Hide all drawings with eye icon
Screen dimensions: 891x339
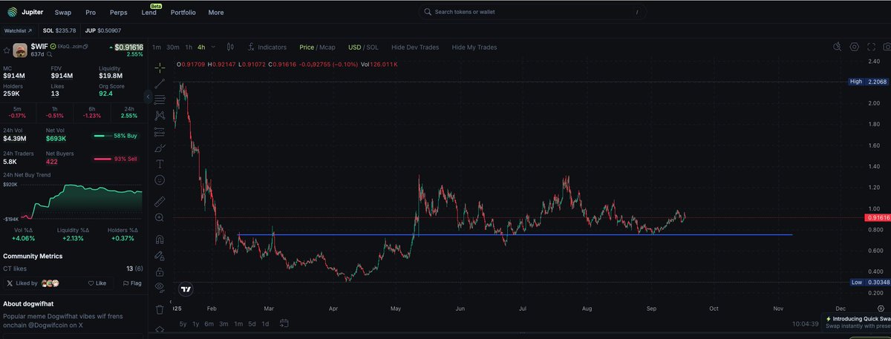(x=160, y=288)
